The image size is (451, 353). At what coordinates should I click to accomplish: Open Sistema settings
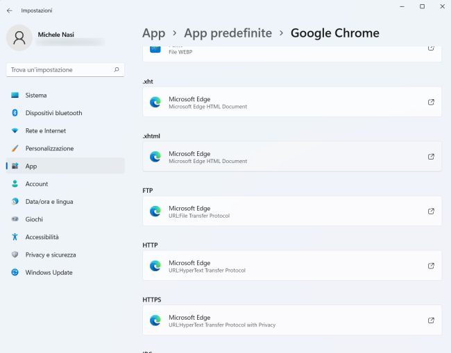coord(65,95)
